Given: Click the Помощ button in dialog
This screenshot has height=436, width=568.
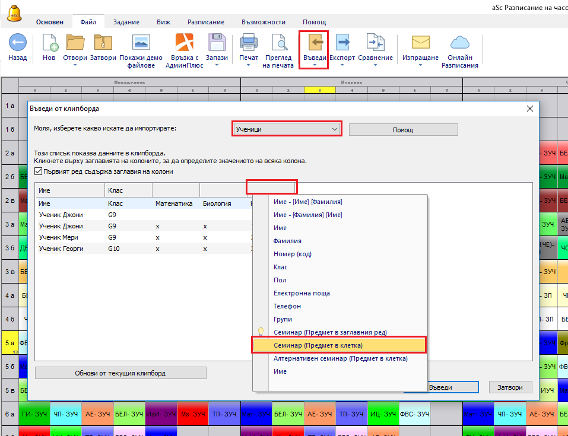Looking at the screenshot, I should (403, 130).
